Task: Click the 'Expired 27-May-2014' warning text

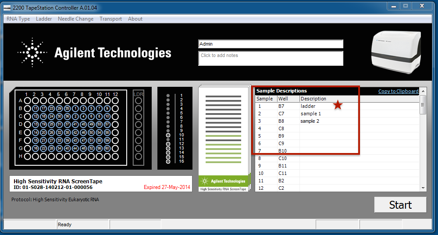Action: click(x=167, y=187)
